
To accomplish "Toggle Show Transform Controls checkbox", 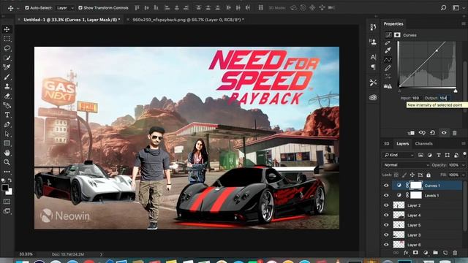I will (80, 8).
